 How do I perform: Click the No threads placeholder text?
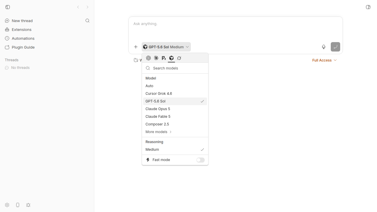click(20, 68)
